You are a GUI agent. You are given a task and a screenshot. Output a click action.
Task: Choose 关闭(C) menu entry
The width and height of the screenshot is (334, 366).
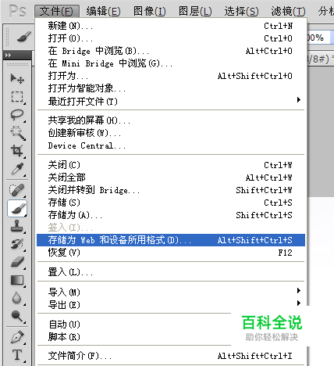click(171, 165)
